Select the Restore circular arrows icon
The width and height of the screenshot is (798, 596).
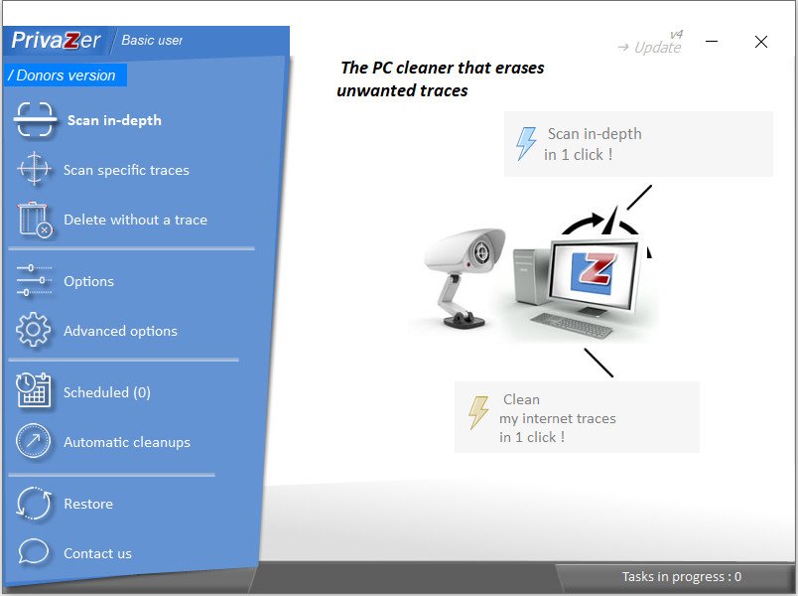pyautogui.click(x=34, y=504)
